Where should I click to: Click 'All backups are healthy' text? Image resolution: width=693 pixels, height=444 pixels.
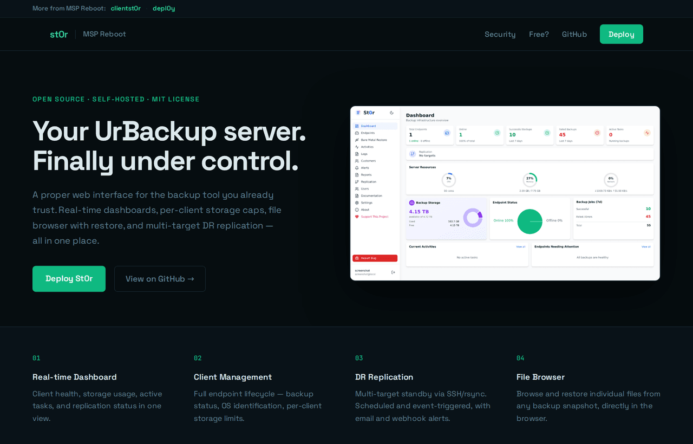click(x=592, y=258)
